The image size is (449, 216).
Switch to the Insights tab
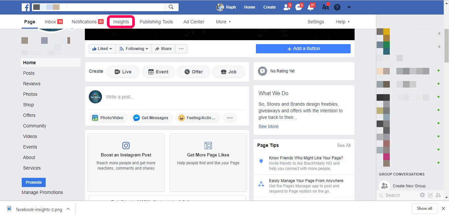tap(121, 21)
